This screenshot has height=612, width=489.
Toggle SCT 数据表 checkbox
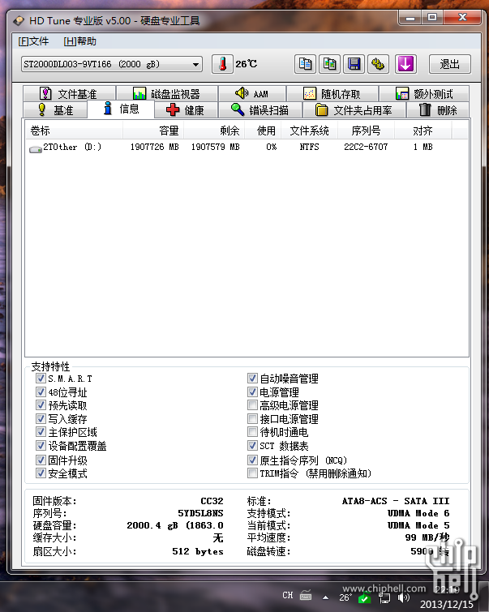252,446
